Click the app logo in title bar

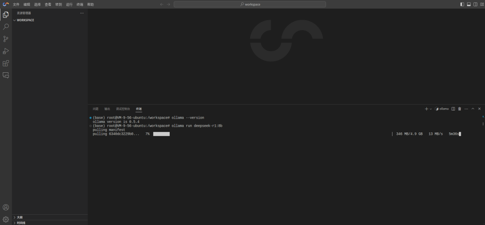(x=5, y=4)
